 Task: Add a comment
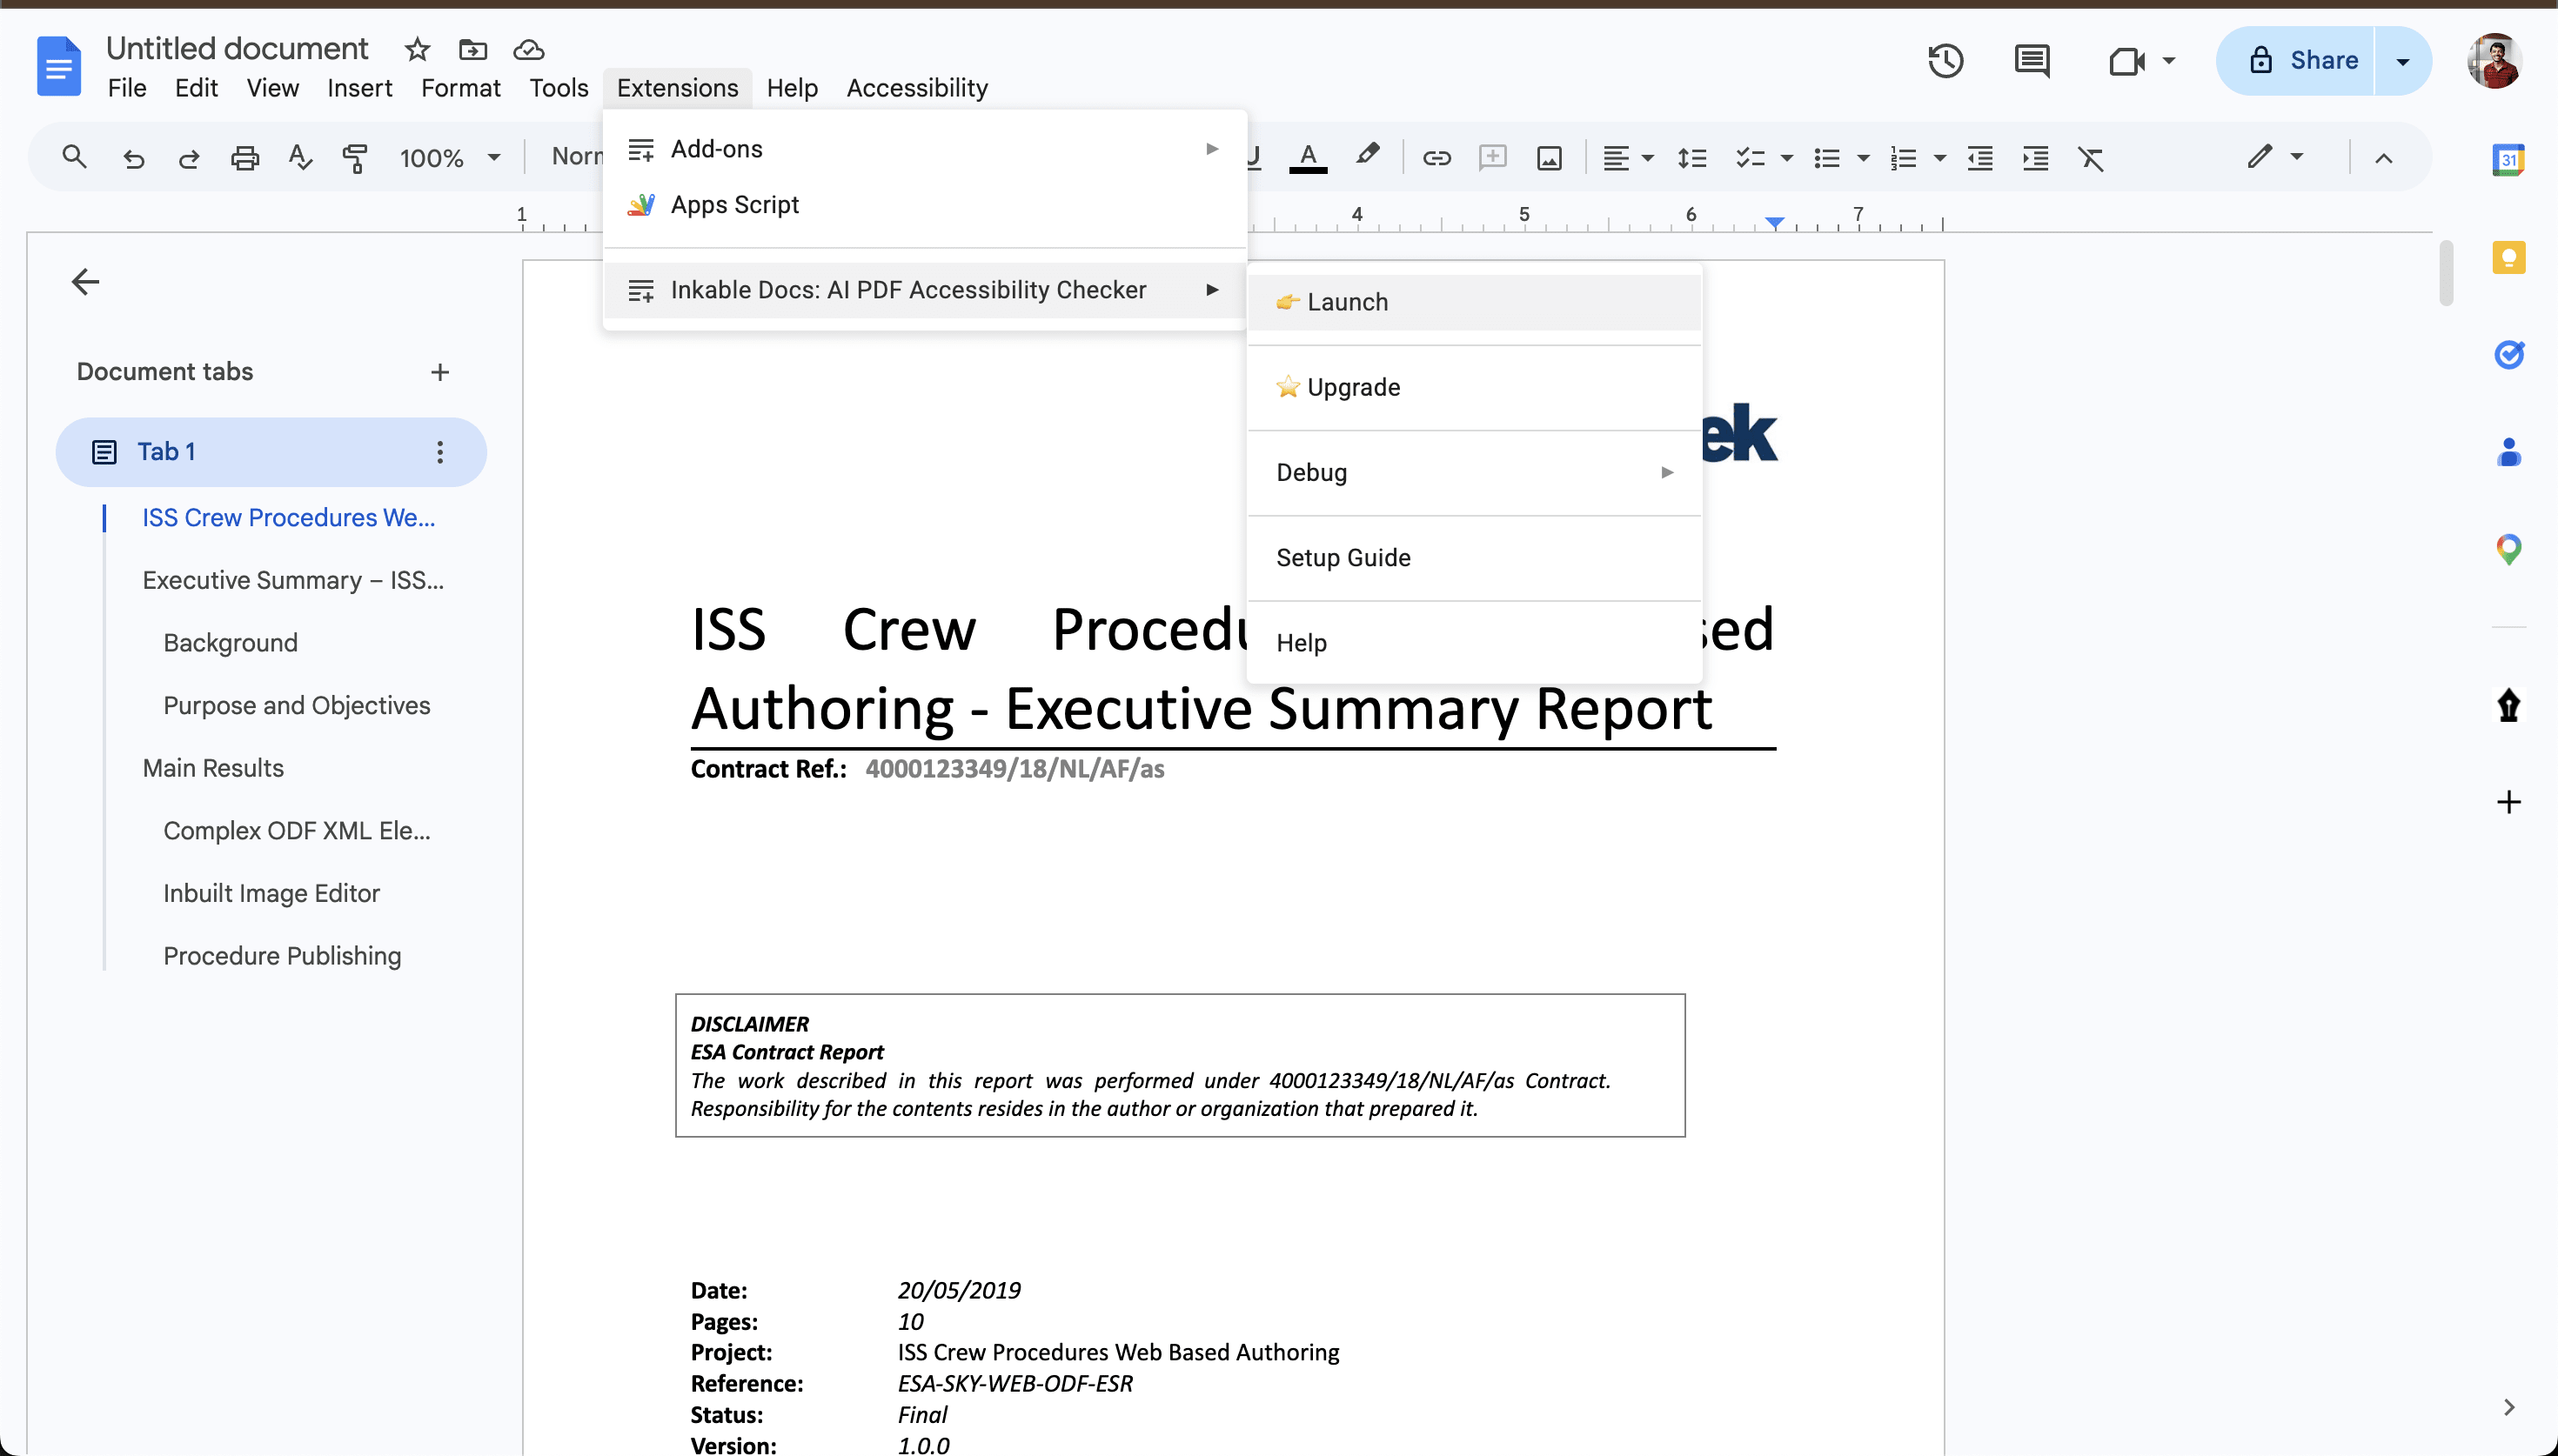click(x=1492, y=158)
